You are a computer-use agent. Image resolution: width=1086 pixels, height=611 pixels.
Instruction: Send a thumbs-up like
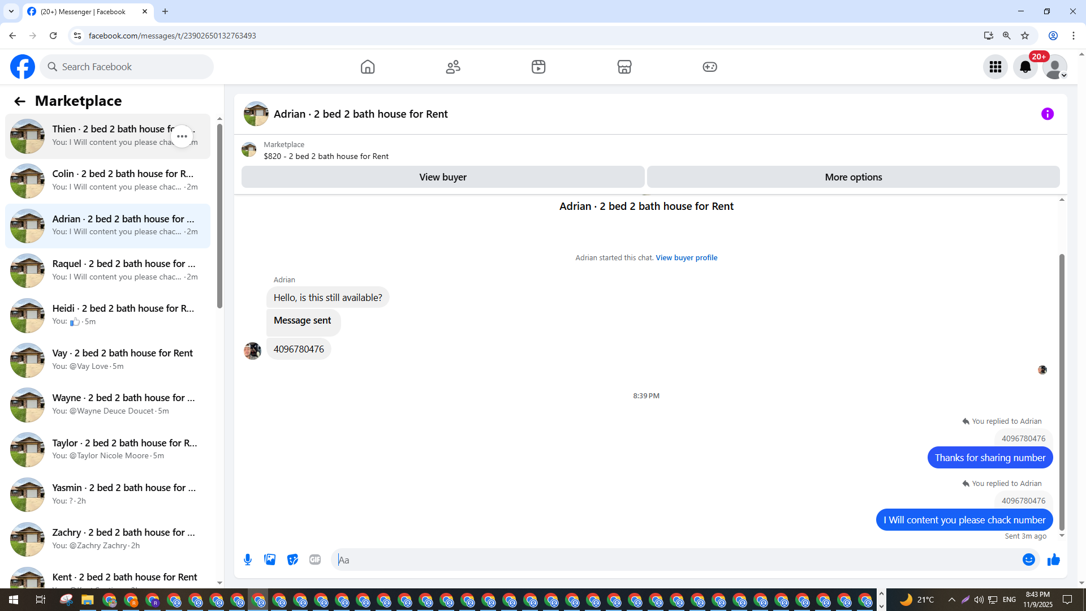[x=1053, y=560]
